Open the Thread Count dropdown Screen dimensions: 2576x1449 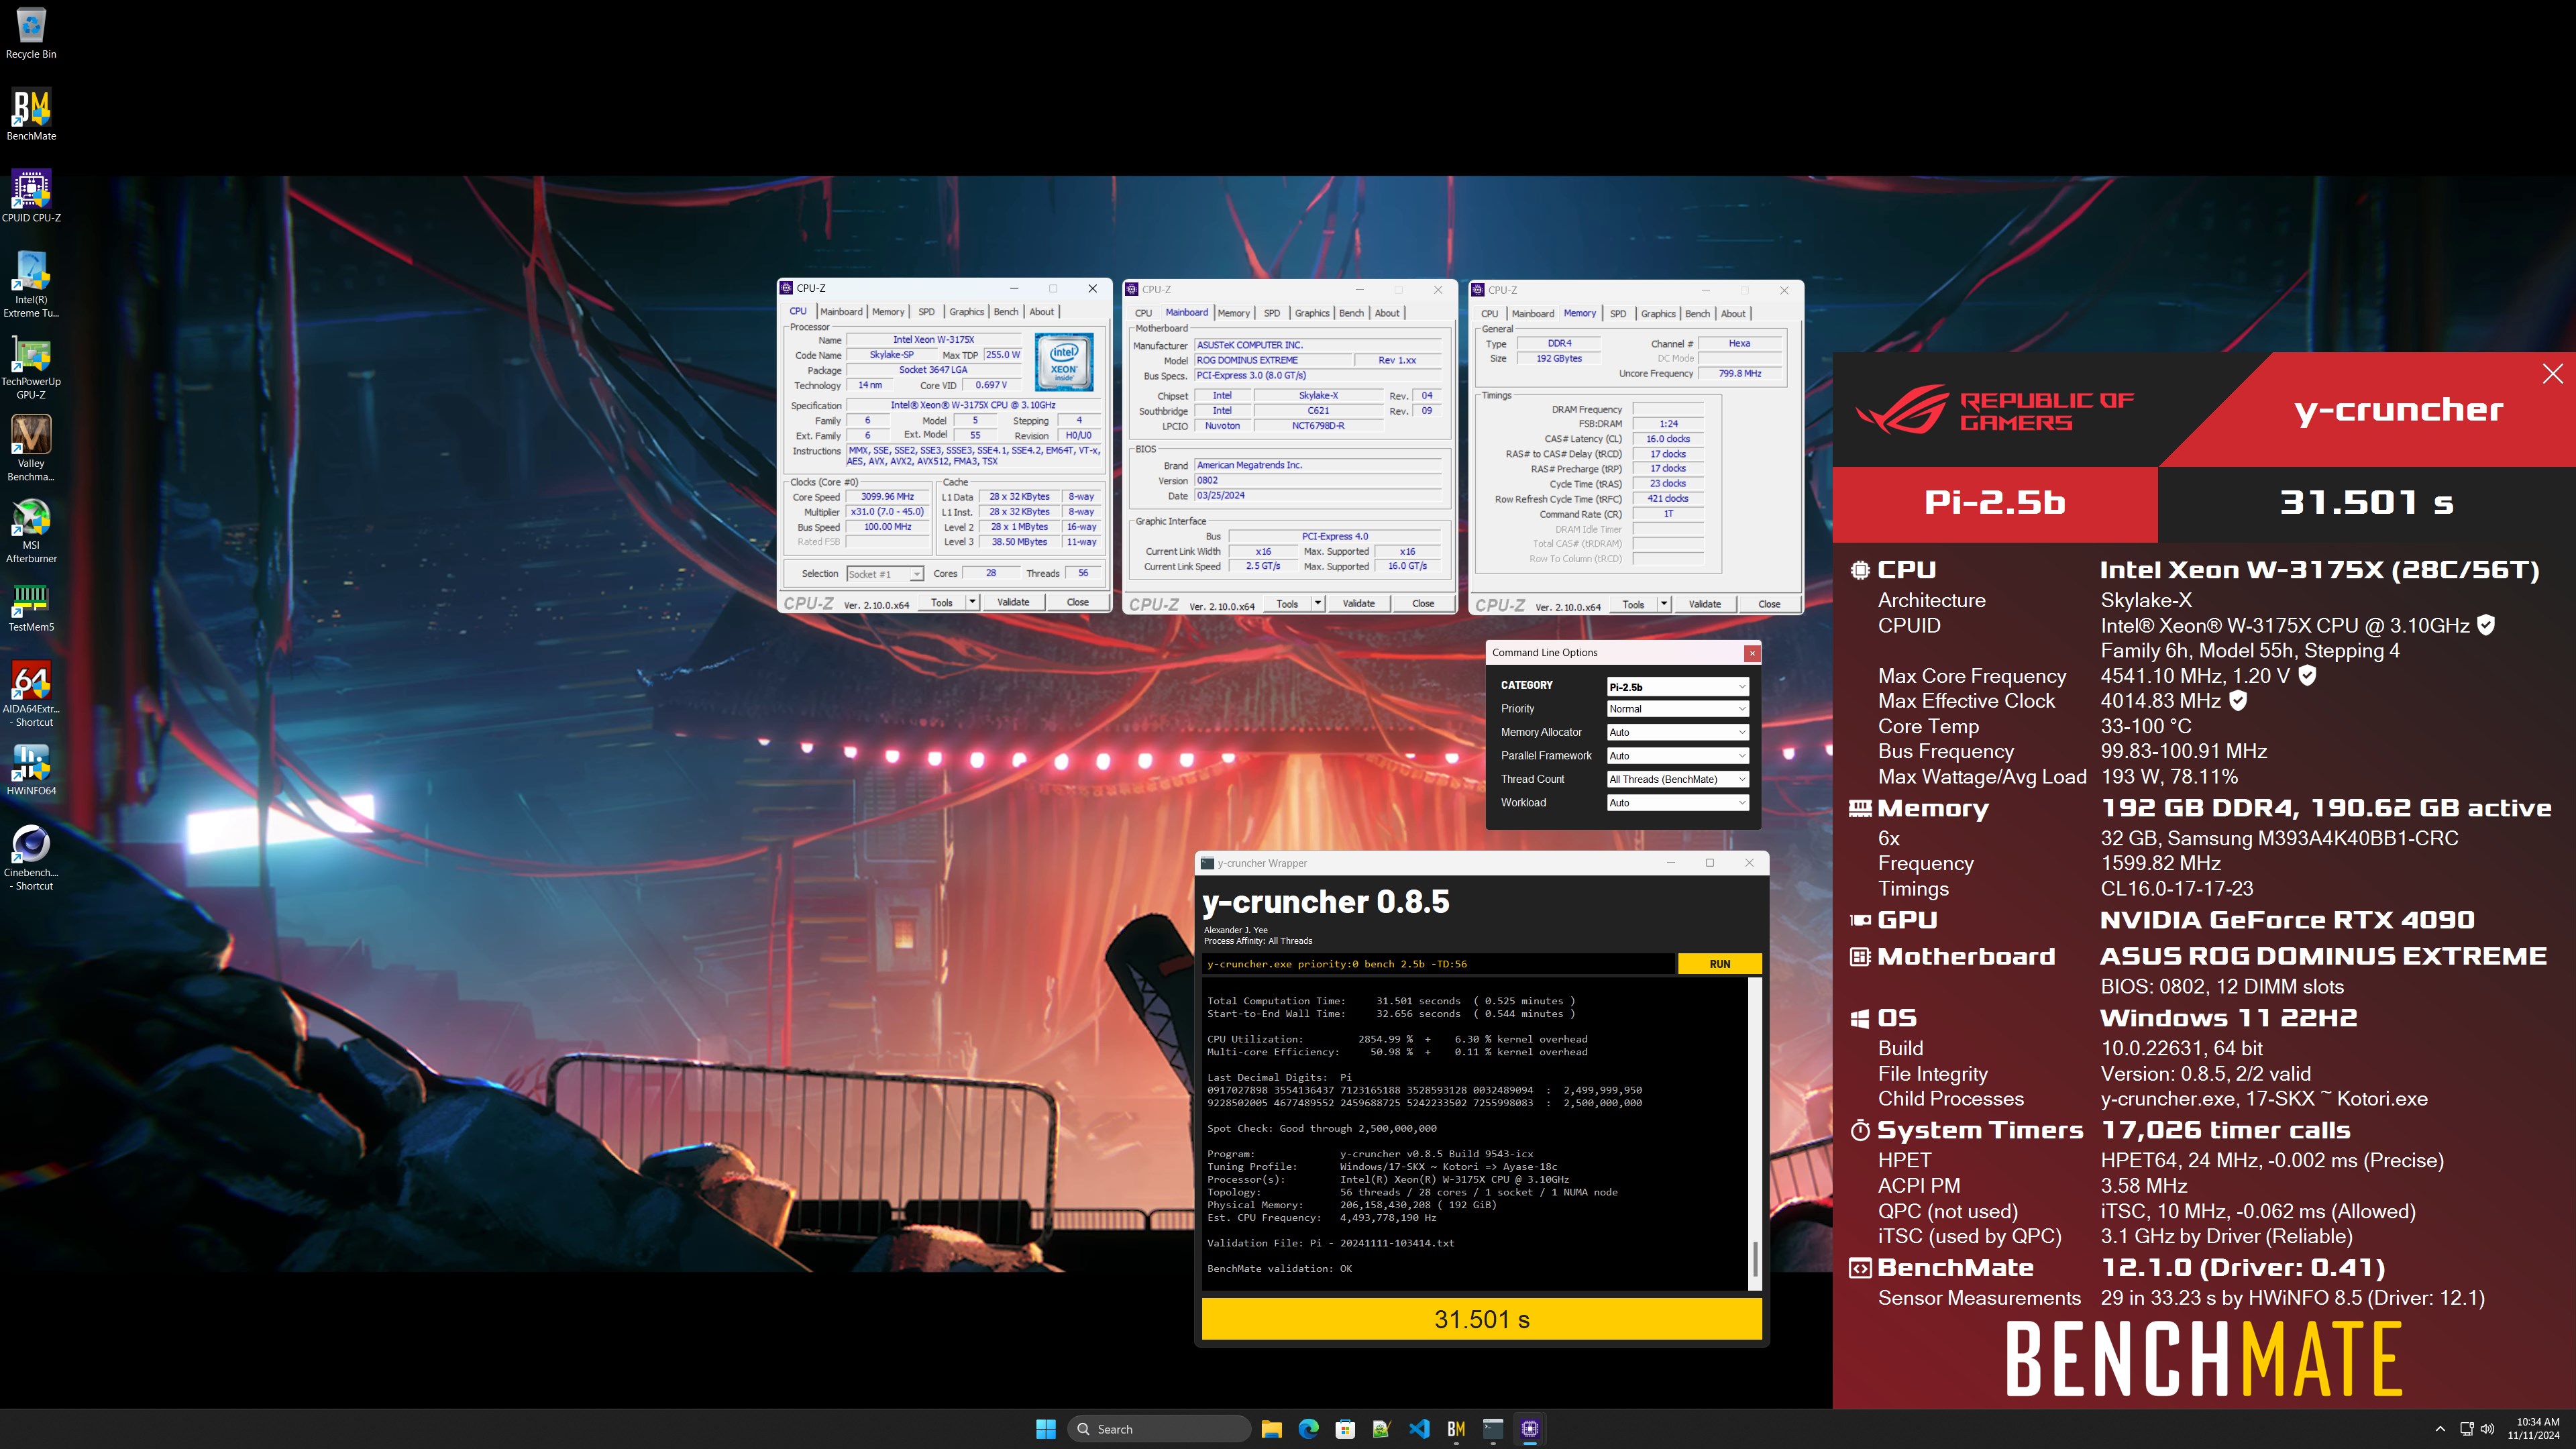(1677, 780)
